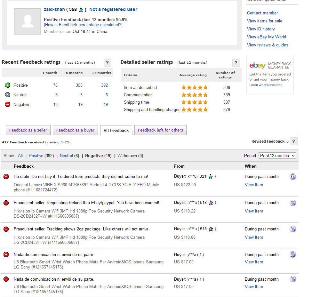
Task: Switch to the Feedback as a buyer tab
Action: pos(75,130)
